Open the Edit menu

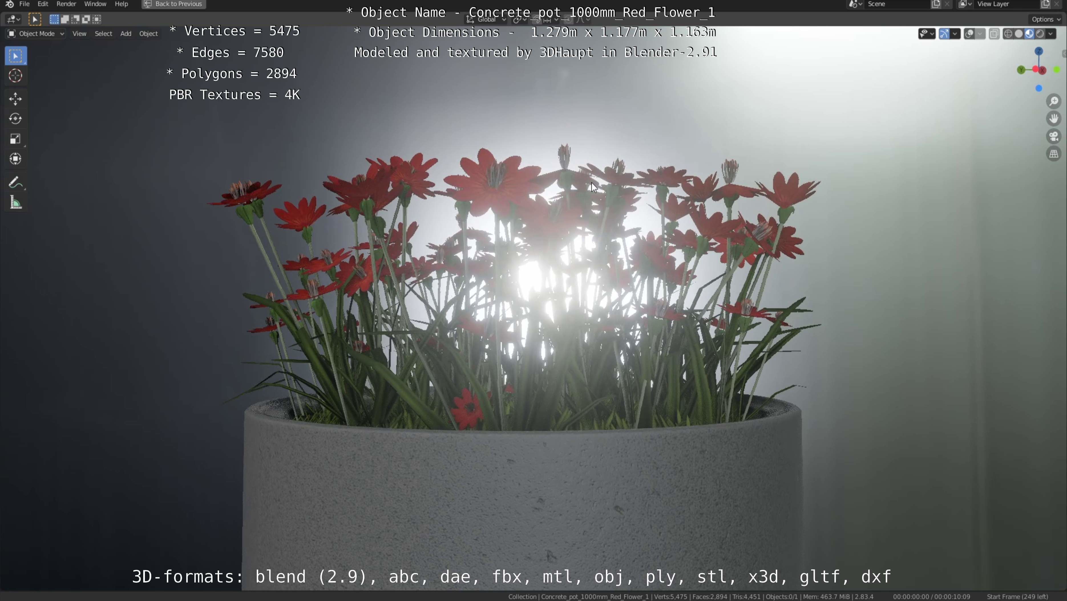coord(43,4)
